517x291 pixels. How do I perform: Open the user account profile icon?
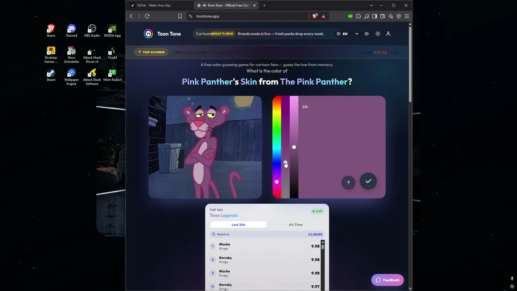tap(388, 34)
